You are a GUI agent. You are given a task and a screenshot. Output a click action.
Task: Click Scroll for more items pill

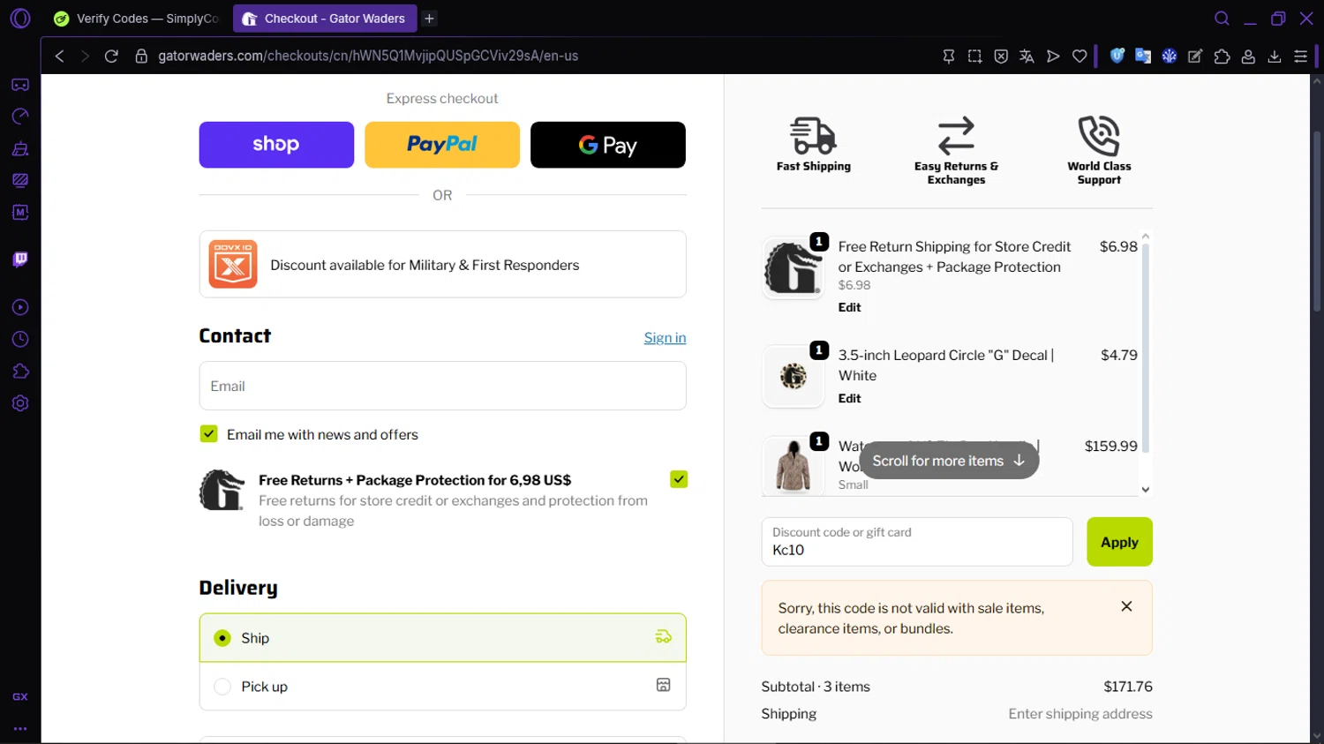tap(949, 461)
